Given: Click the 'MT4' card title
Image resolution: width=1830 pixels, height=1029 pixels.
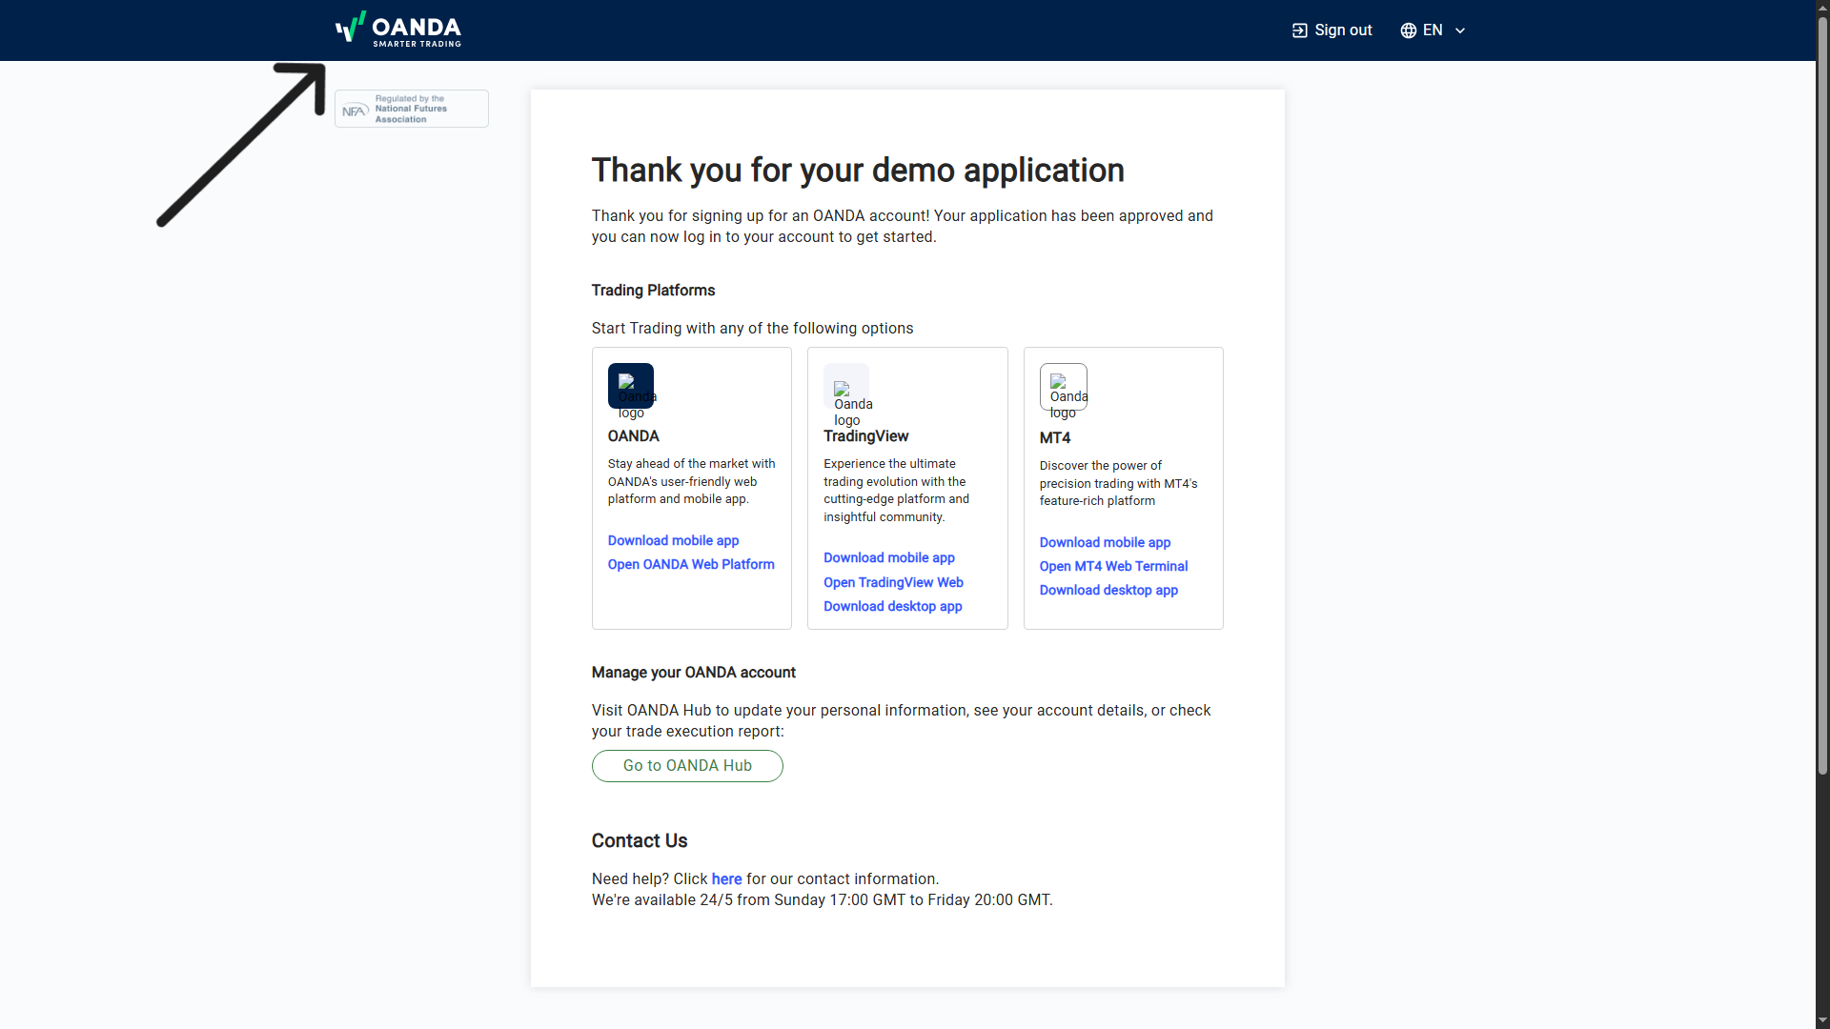Looking at the screenshot, I should point(1054,438).
